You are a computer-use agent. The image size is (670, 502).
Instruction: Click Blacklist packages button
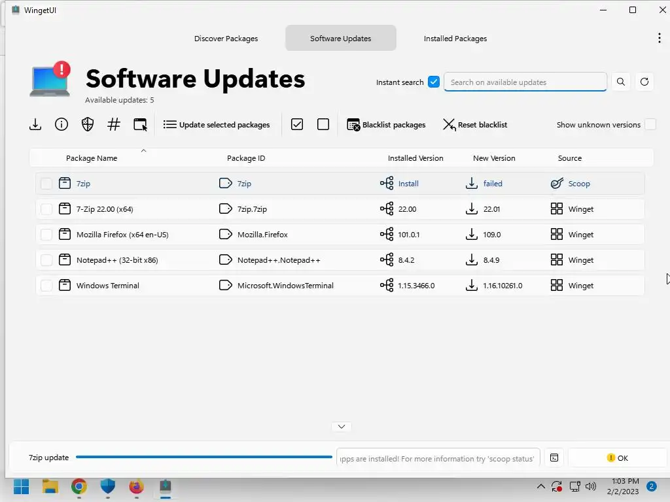(x=386, y=125)
